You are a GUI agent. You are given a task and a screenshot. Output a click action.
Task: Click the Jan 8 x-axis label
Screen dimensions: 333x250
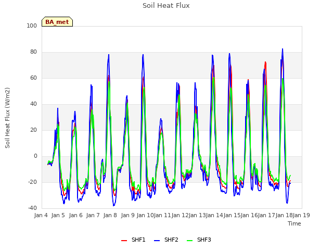click(x=110, y=215)
